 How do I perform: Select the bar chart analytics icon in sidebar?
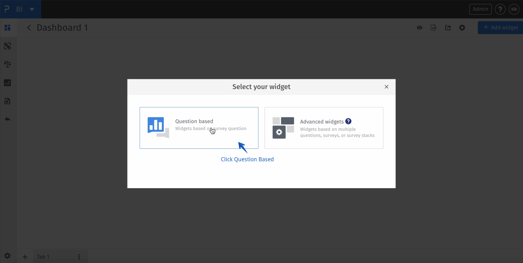coord(7,82)
